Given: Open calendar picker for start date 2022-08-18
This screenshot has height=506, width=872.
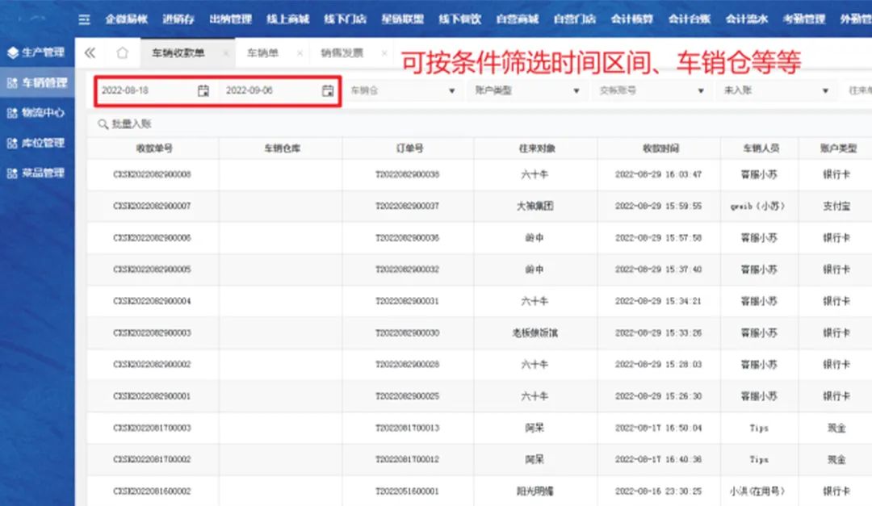Looking at the screenshot, I should (203, 91).
